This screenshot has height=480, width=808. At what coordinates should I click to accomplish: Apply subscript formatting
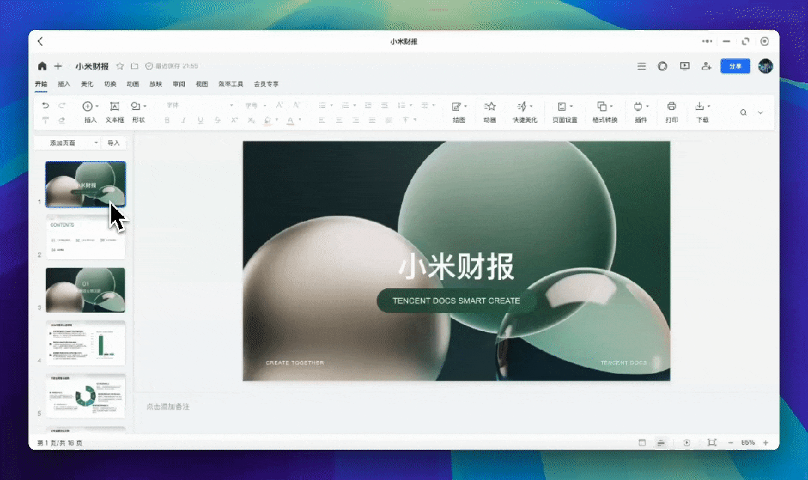pos(251,120)
